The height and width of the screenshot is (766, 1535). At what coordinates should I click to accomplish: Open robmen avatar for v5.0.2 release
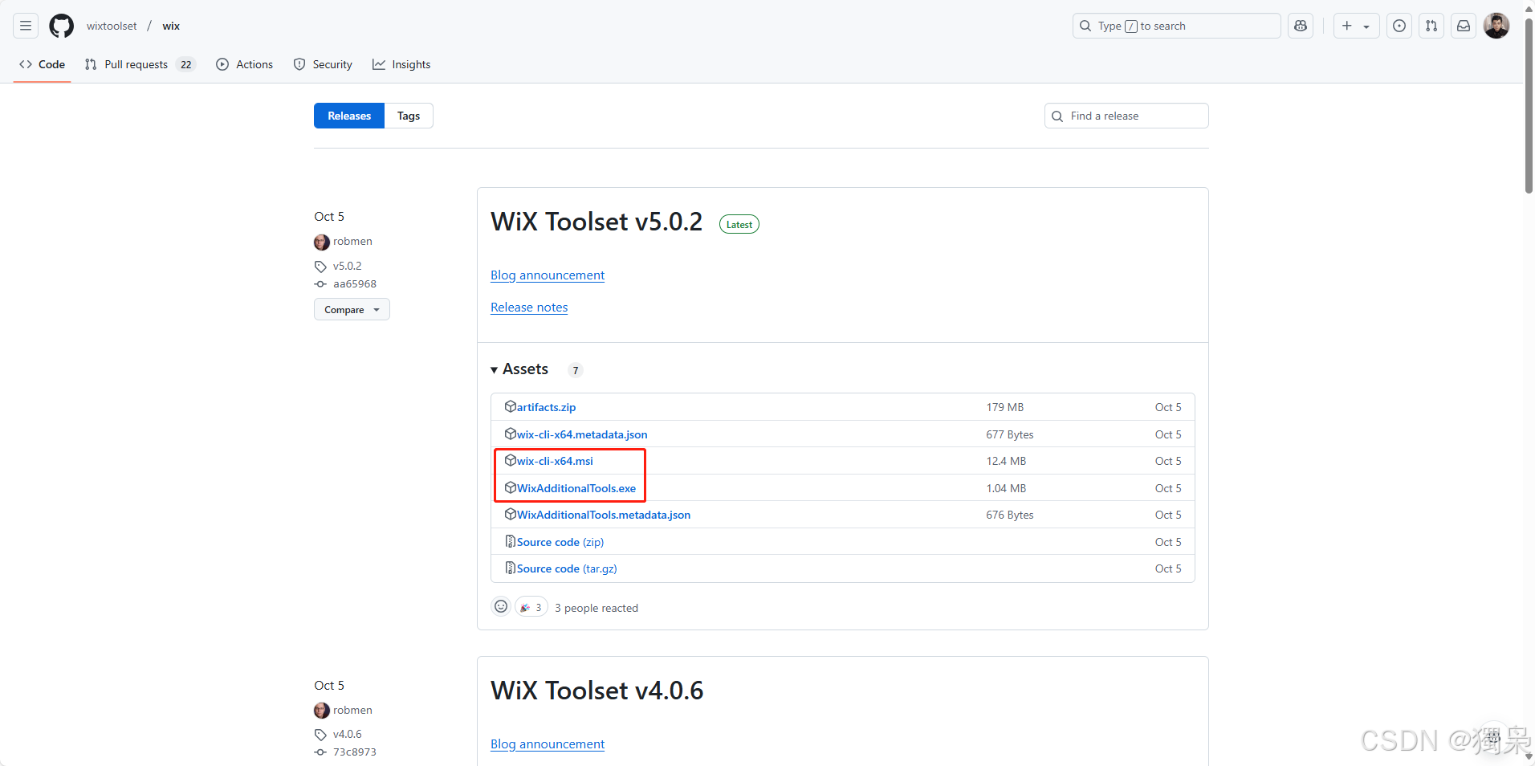(x=322, y=242)
